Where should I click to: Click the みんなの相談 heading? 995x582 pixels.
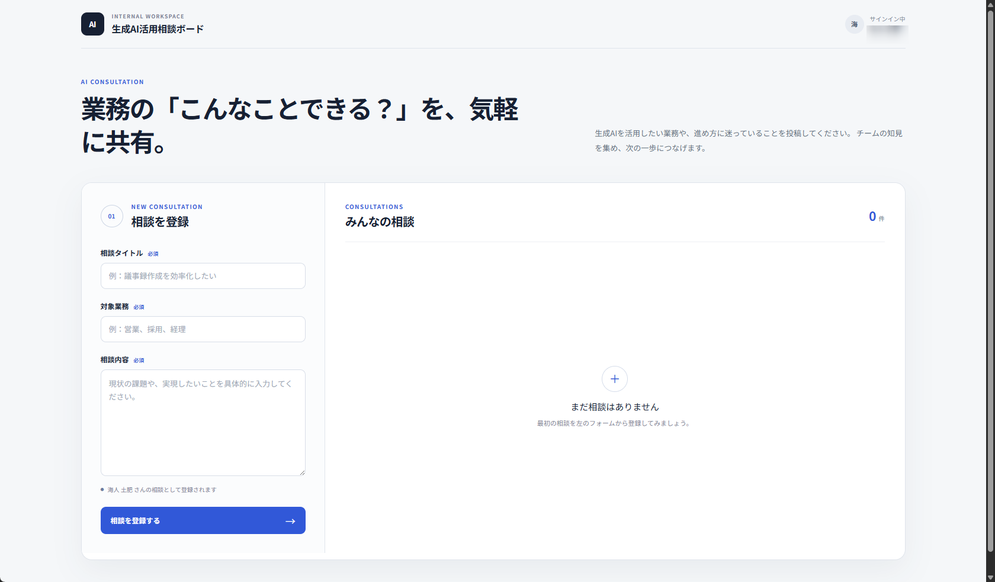point(380,222)
